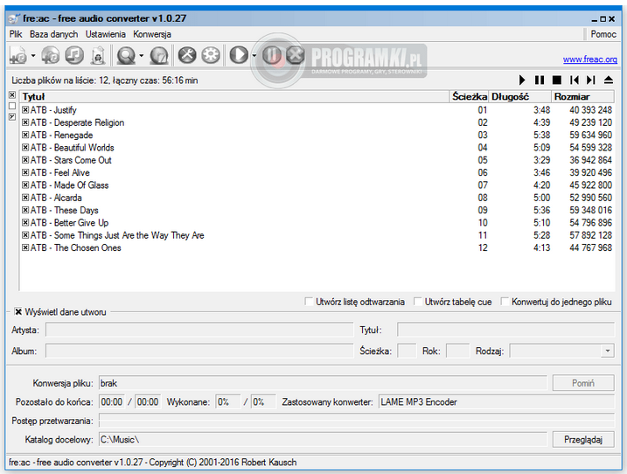Start encoding with the round play icon
Viewport: 627px width, 474px height.
(239, 55)
